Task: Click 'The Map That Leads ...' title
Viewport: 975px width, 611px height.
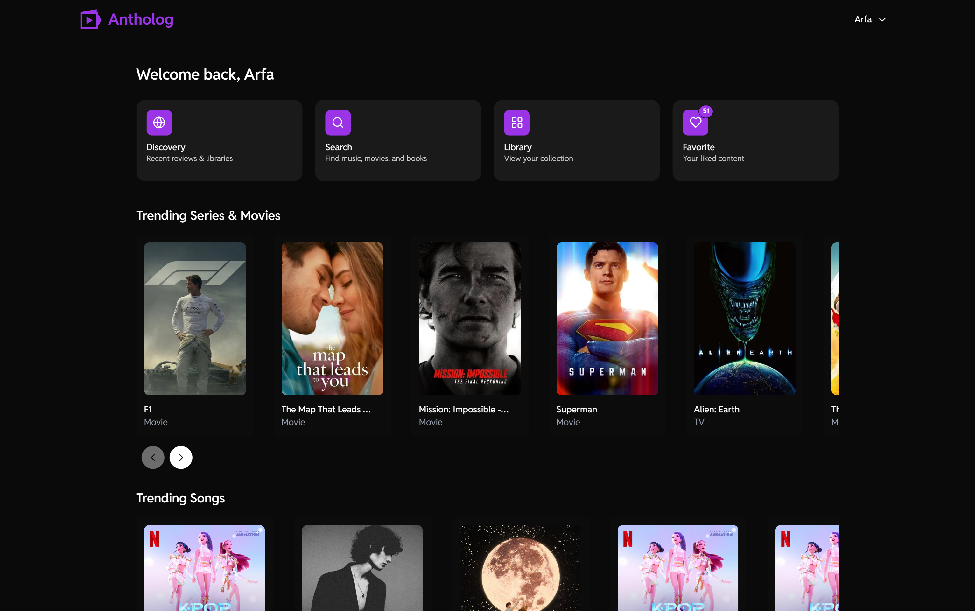Action: [x=326, y=409]
